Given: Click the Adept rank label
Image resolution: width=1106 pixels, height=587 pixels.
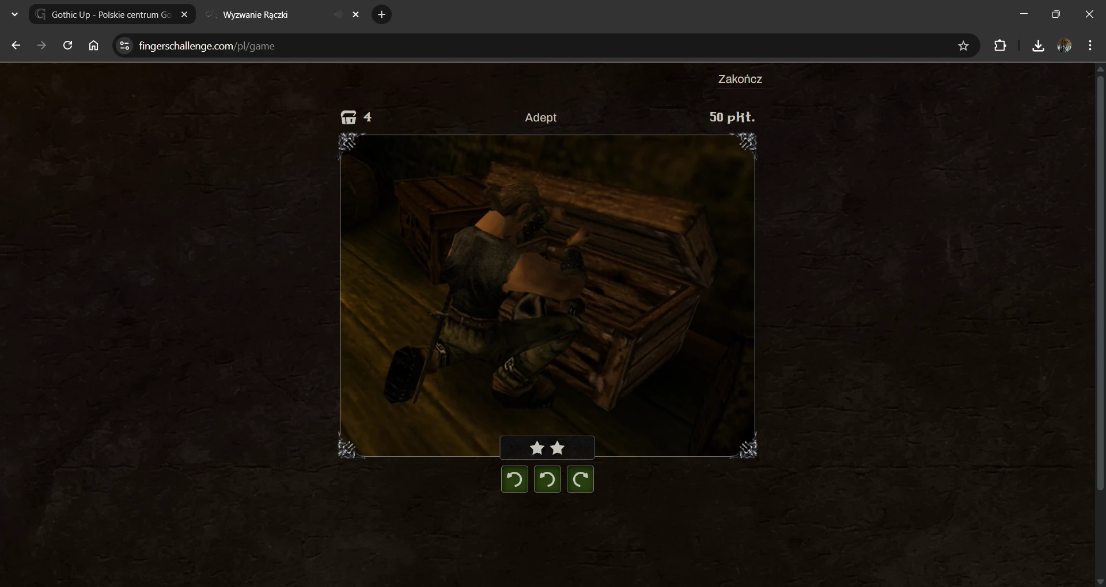Looking at the screenshot, I should click(540, 117).
